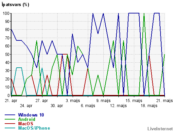Click the green Android legend line
This screenshot has height=132, width=175.
(10, 119)
